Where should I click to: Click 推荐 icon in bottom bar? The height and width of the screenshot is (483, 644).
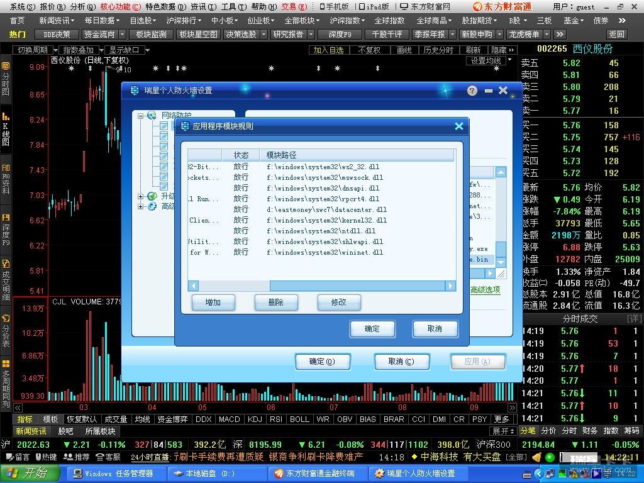[68, 457]
